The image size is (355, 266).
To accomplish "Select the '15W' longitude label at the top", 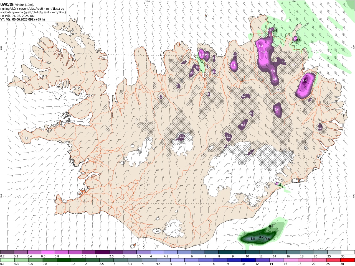I will pos(294,1).
